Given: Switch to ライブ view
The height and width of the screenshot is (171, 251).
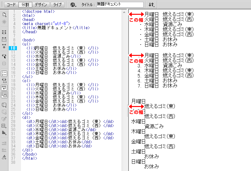Looking at the screenshot, I should [x=57, y=5].
